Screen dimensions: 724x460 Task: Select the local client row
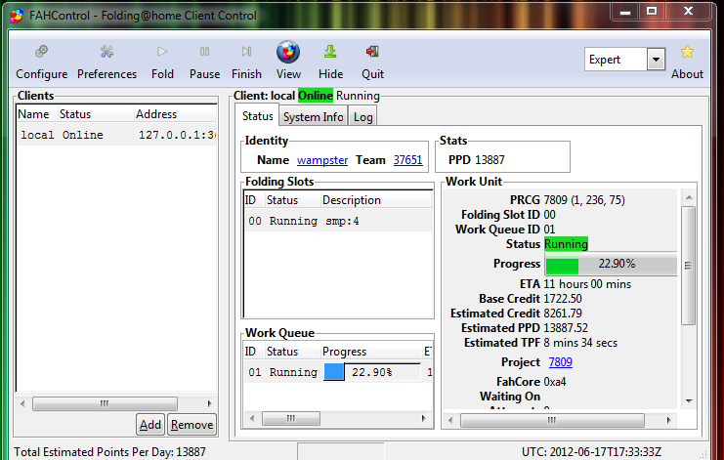116,135
